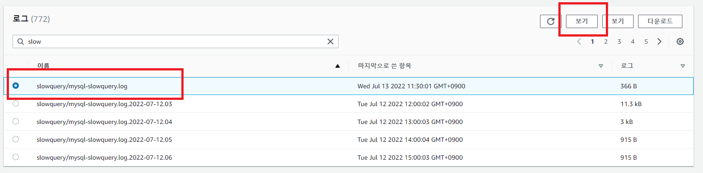
Task: Select the mysql-slowquery.log.2022-07-12.05 radio
Action: [x=16, y=139]
